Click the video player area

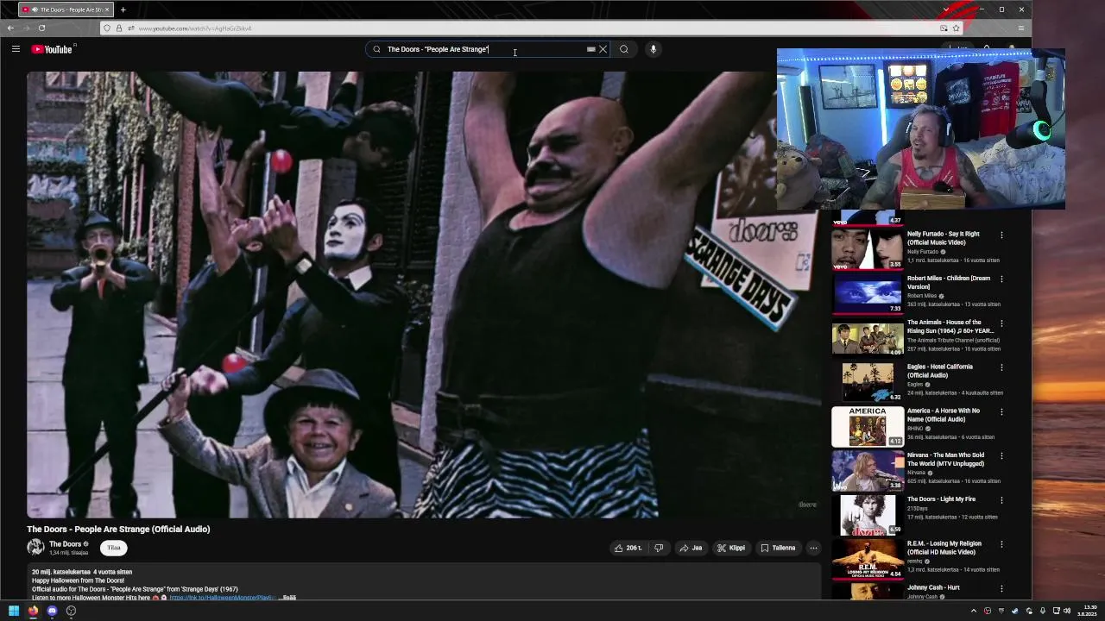tap(423, 294)
